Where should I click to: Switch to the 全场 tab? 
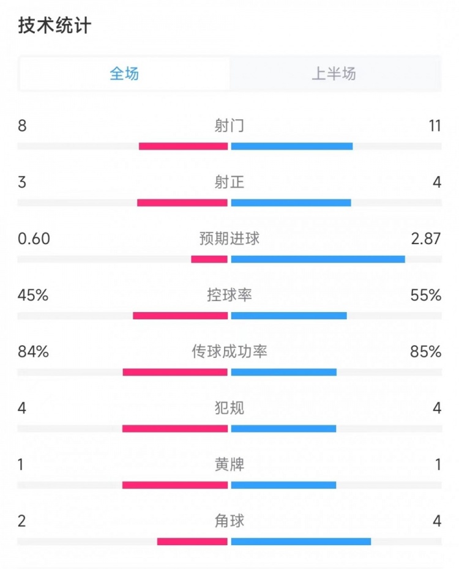[x=124, y=74]
